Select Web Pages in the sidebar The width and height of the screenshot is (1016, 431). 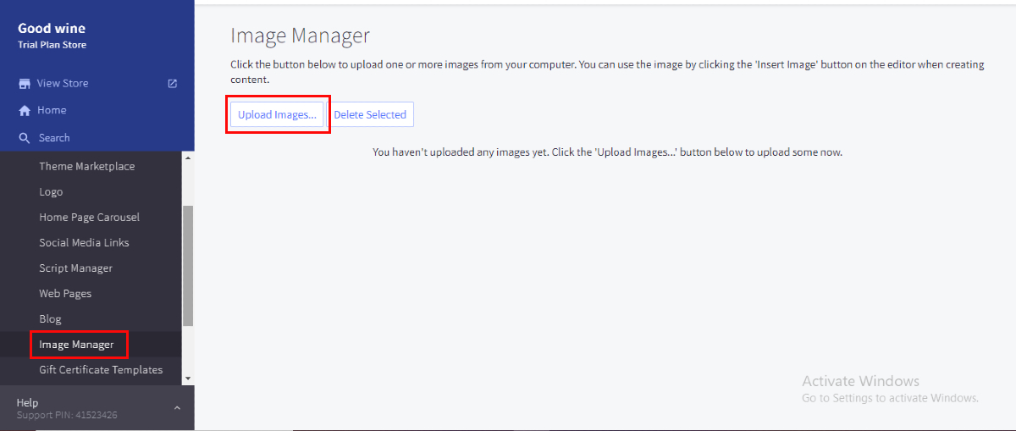[65, 294]
